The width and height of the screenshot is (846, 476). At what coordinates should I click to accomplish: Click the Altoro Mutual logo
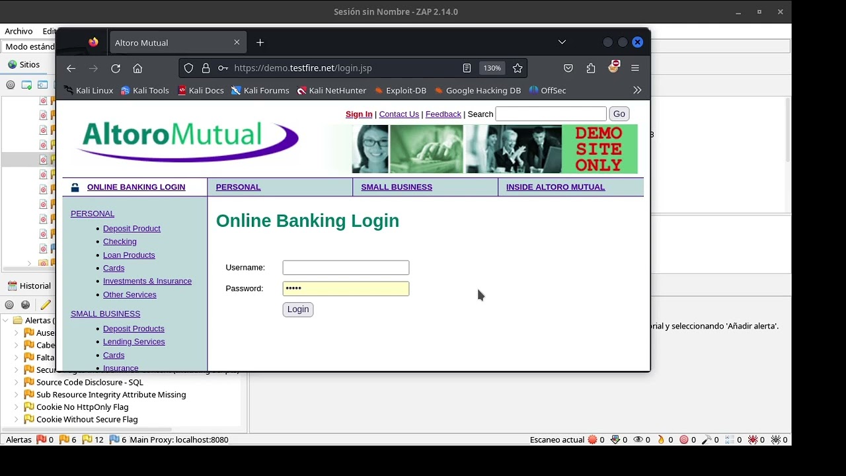(188, 141)
